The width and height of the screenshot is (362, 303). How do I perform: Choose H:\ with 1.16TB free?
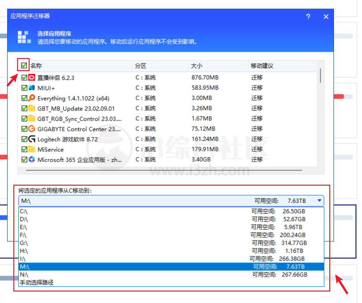[x=171, y=251]
